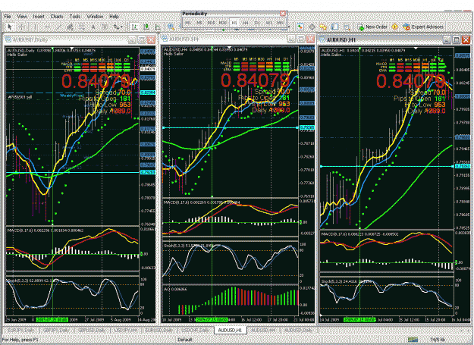Open the Data Window icon
The height and width of the screenshot is (345, 474).
click(312, 27)
